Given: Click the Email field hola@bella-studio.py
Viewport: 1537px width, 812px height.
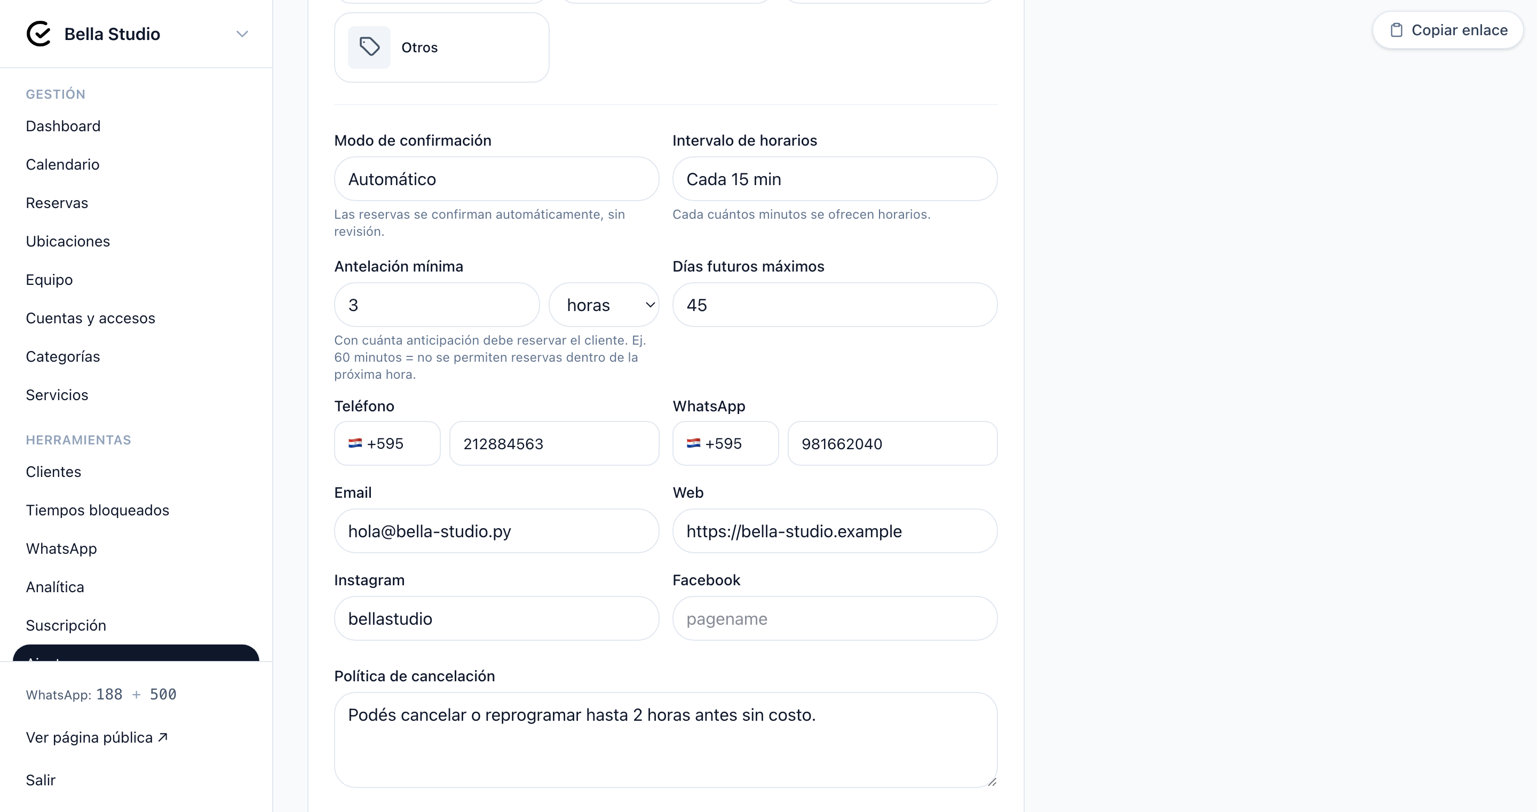Looking at the screenshot, I should (496, 531).
